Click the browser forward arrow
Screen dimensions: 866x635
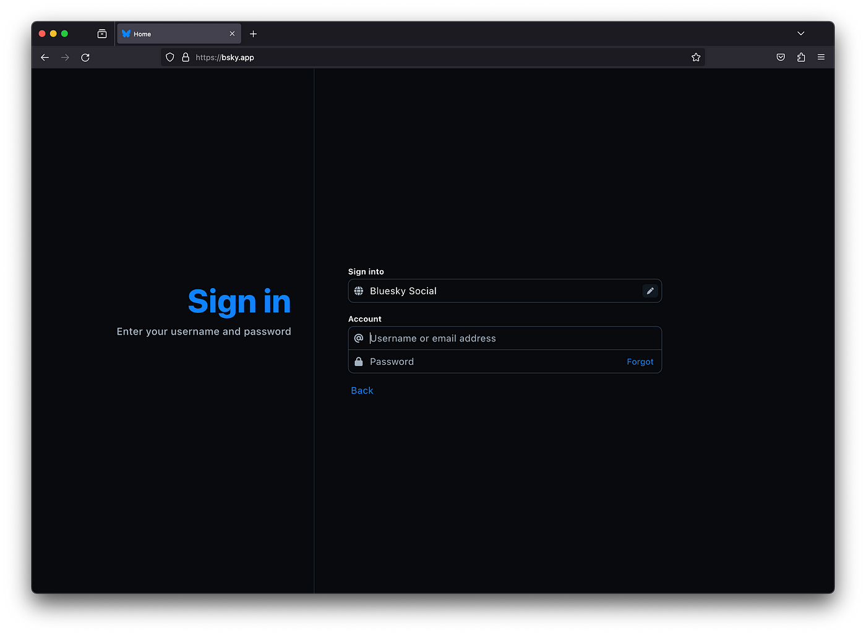click(x=65, y=58)
